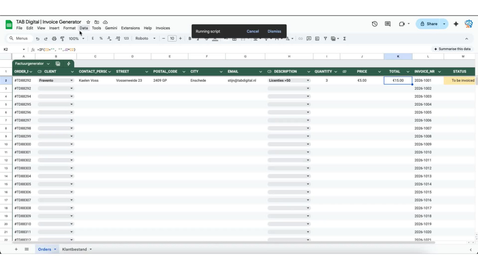Click the Menus search box
This screenshot has width=478, height=269.
pyautogui.click(x=20, y=38)
